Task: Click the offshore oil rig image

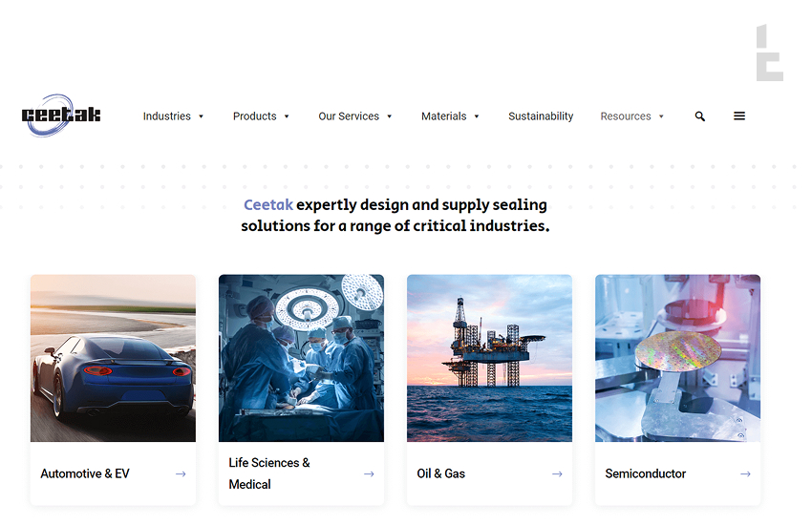Action: click(x=489, y=358)
